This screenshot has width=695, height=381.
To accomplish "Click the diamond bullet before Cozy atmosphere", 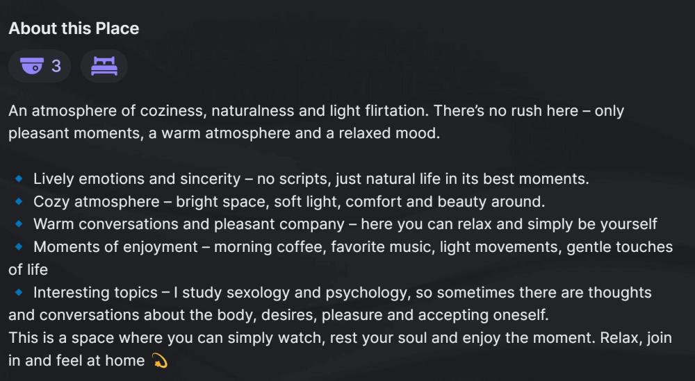I will tap(19, 201).
